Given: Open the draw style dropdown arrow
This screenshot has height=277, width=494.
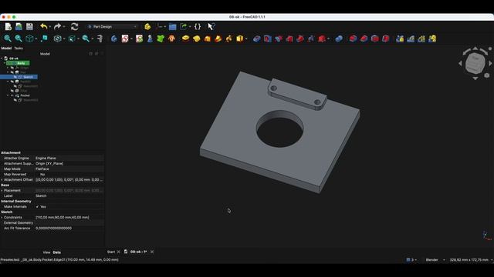Looking at the screenshot, I should coord(64,39).
